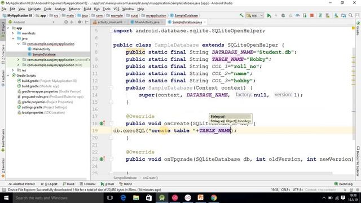Open Project panel settings gear icon

tap(80, 22)
